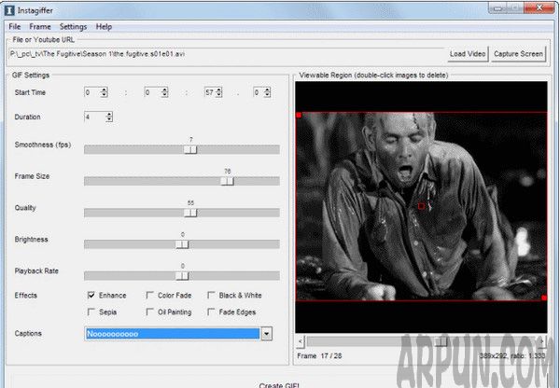Viewport: 560px width, 388px height.
Task: Enable the Black & White effect
Action: [212, 296]
